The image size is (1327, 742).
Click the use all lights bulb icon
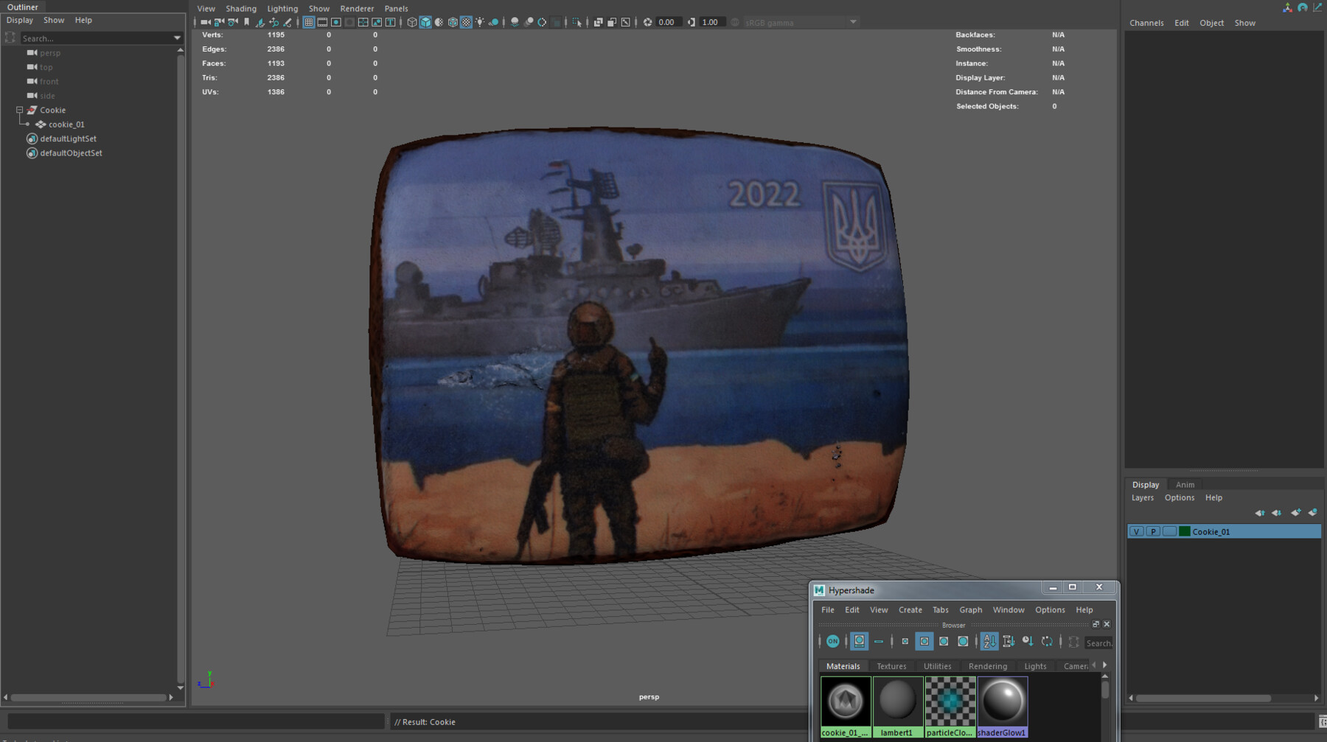[480, 22]
